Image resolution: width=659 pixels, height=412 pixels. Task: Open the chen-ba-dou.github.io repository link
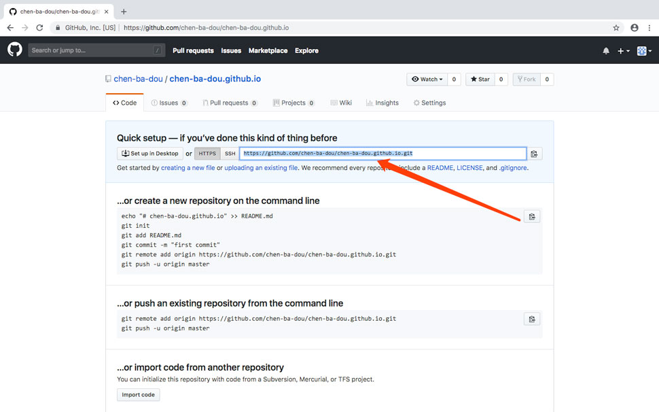(215, 79)
